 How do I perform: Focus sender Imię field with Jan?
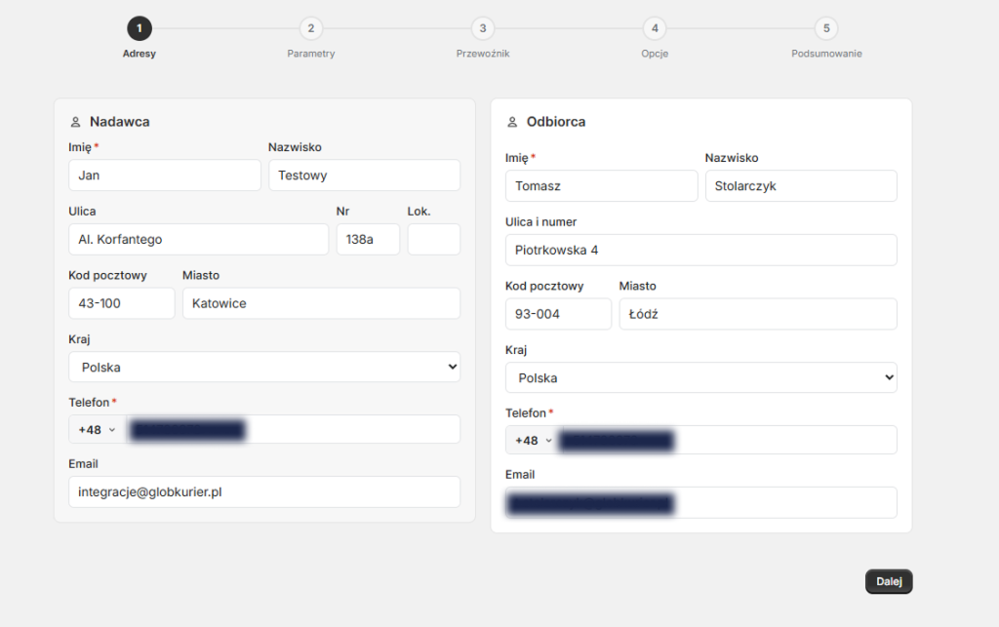165,176
